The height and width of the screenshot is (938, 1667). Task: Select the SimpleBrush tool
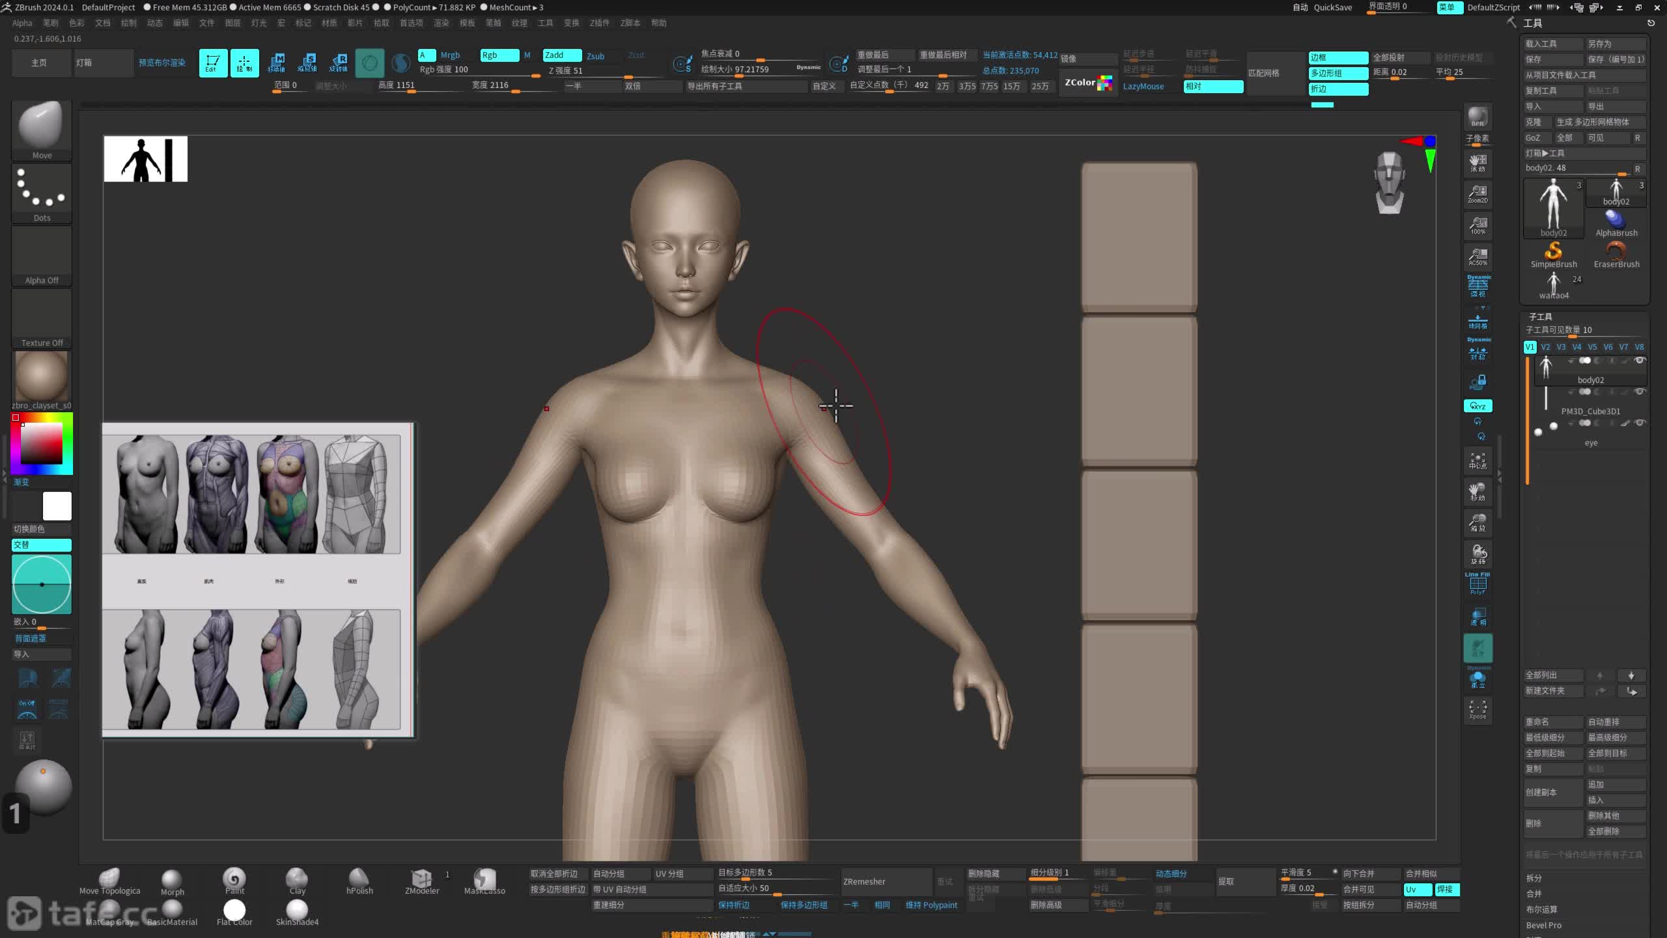(1554, 255)
